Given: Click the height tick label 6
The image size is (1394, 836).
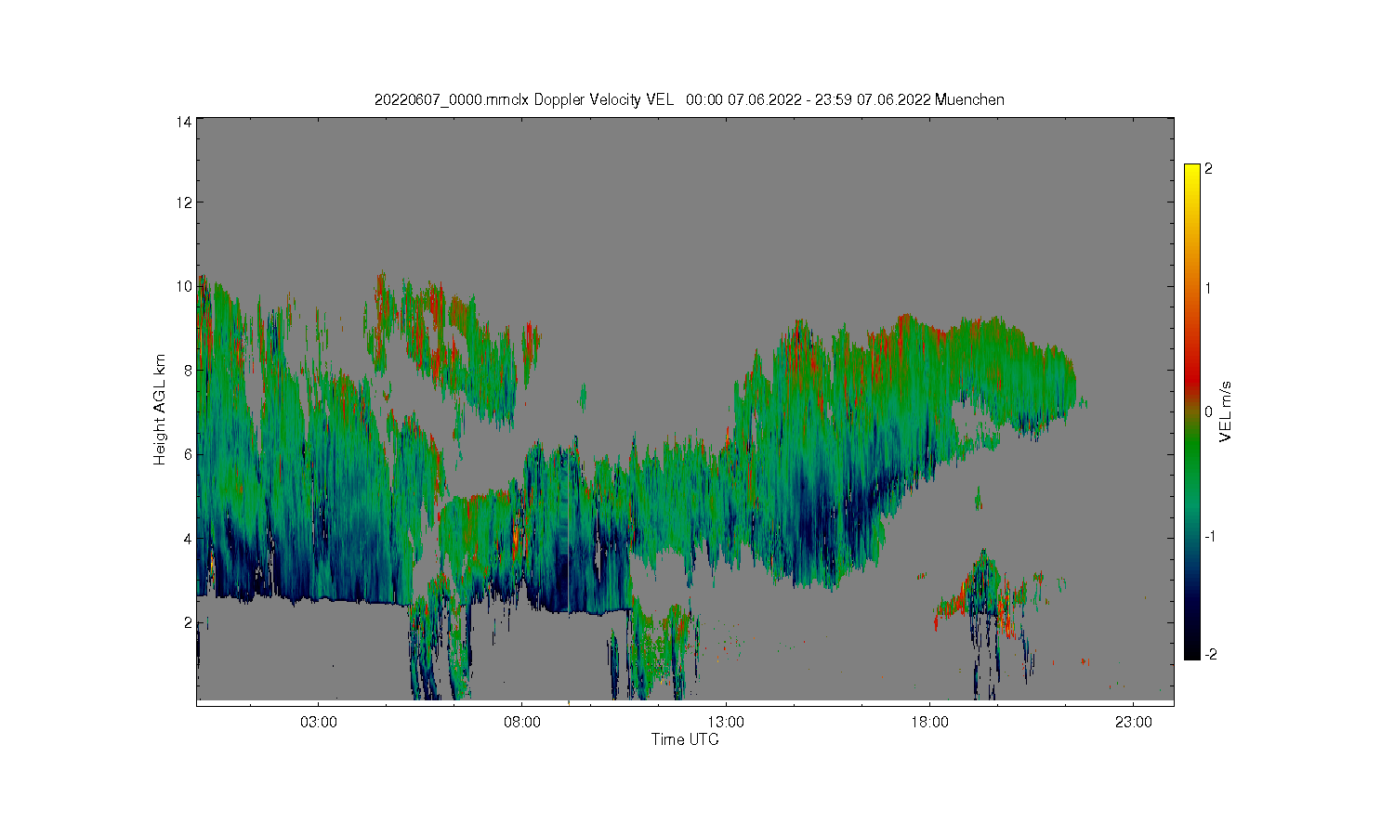Looking at the screenshot, I should coord(188,453).
